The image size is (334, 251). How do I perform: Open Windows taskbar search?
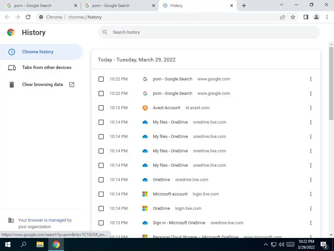click(23, 244)
